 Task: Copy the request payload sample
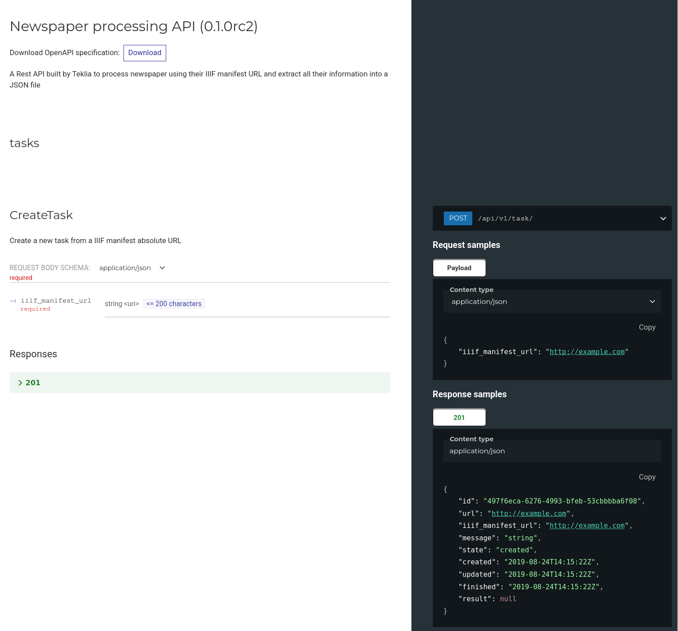(647, 327)
